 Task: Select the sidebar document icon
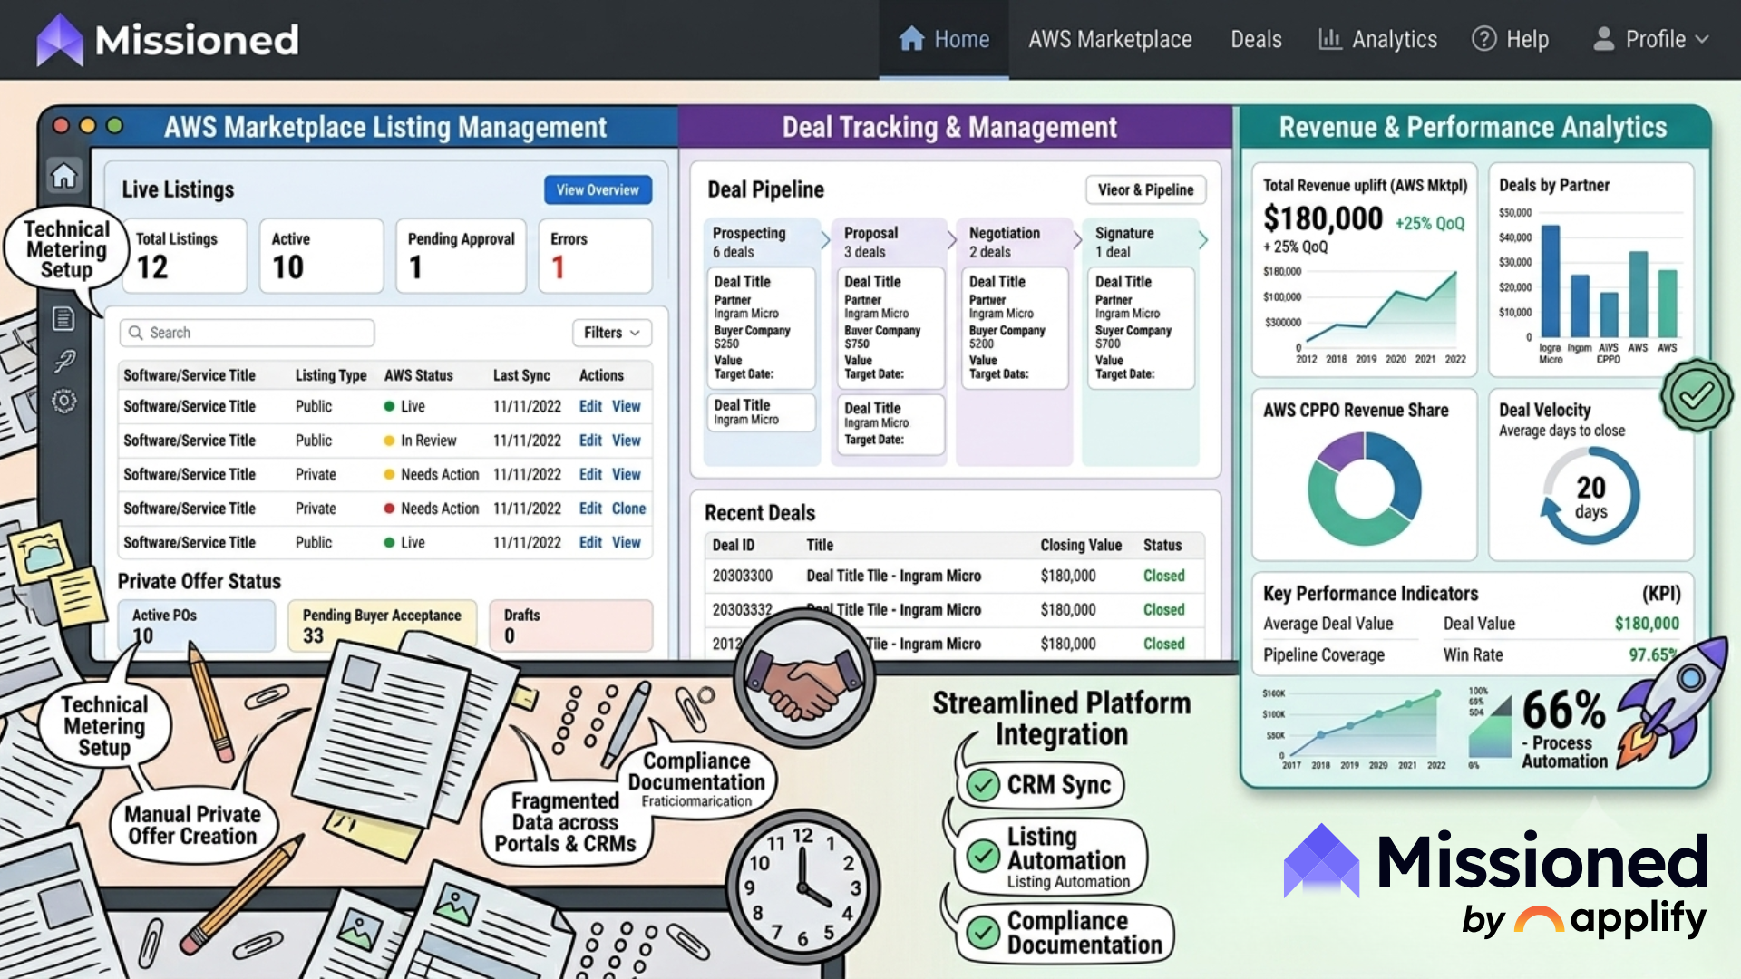coord(63,318)
